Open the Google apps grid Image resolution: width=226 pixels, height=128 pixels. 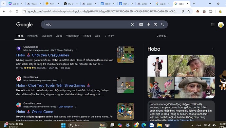[213, 25]
